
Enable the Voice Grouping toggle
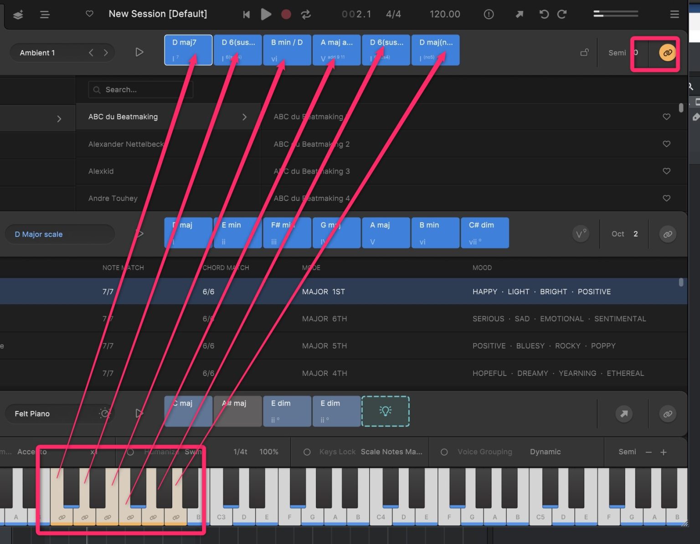click(444, 452)
